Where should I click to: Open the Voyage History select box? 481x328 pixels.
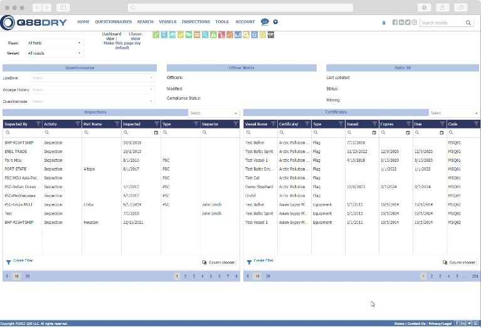pyautogui.click(x=93, y=90)
